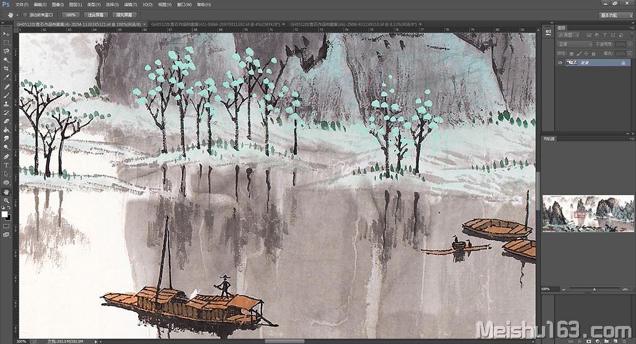Click the background color swatch

click(8, 218)
